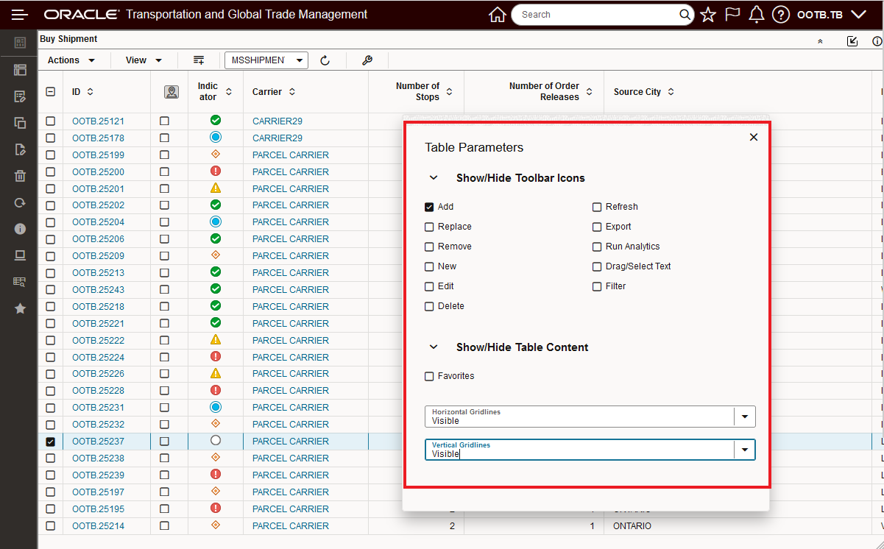Click the search magnifier icon
This screenshot has width=884, height=549.
click(x=685, y=15)
